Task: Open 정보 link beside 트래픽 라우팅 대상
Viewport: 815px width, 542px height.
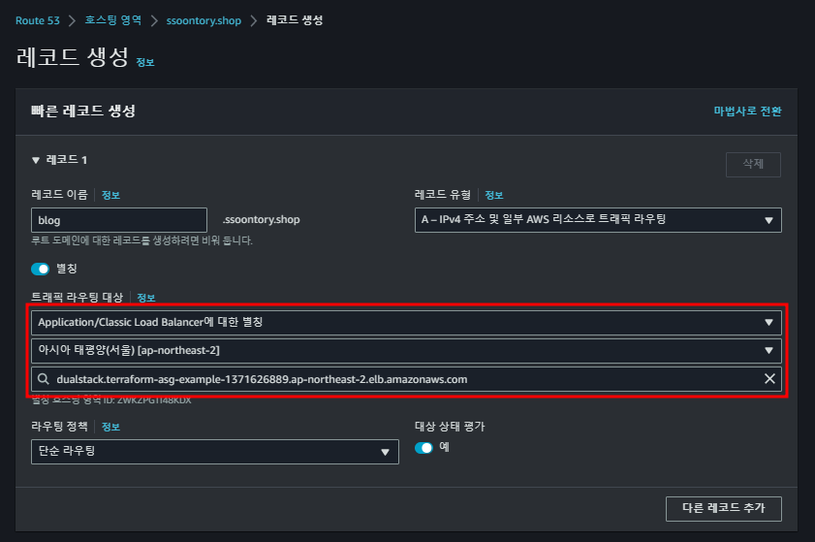Action: [x=146, y=298]
